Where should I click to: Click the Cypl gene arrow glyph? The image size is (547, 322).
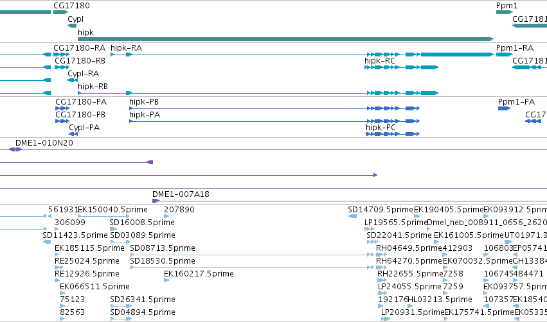pyautogui.click(x=72, y=26)
